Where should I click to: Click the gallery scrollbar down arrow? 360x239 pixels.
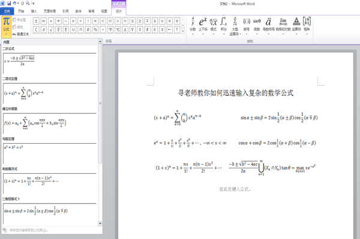[x=100, y=223]
